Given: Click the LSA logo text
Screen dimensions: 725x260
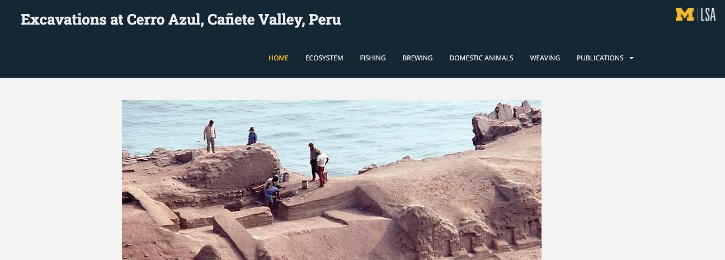Looking at the screenshot, I should [708, 15].
